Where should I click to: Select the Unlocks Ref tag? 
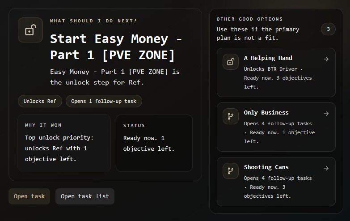coord(40,101)
